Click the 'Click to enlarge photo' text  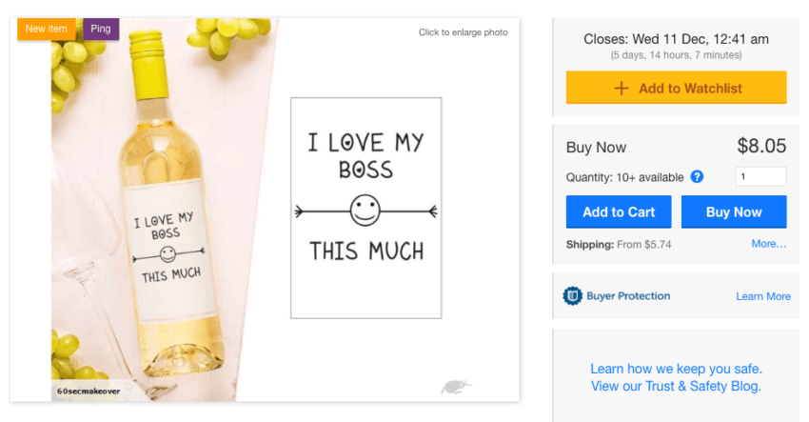pos(463,32)
